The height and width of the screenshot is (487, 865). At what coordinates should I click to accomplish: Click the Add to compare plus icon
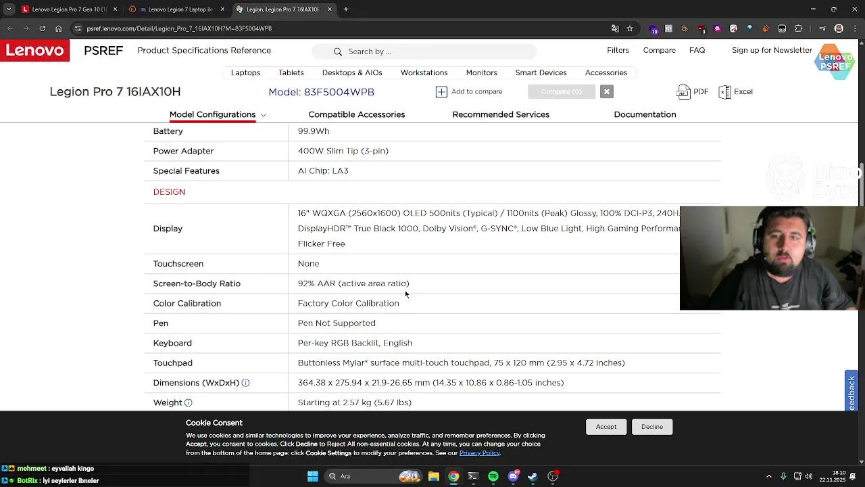441,91
